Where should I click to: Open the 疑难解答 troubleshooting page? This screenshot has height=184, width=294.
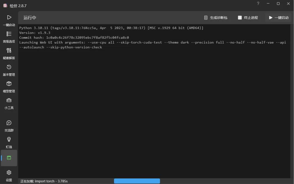click(x=9, y=51)
